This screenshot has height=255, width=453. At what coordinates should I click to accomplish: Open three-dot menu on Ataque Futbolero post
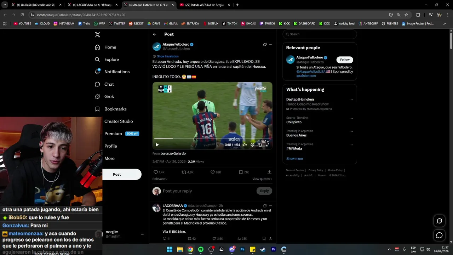(270, 45)
